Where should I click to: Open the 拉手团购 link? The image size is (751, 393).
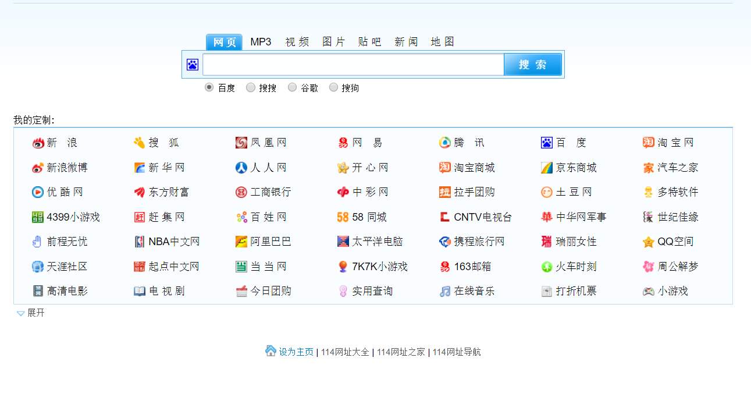pos(475,192)
